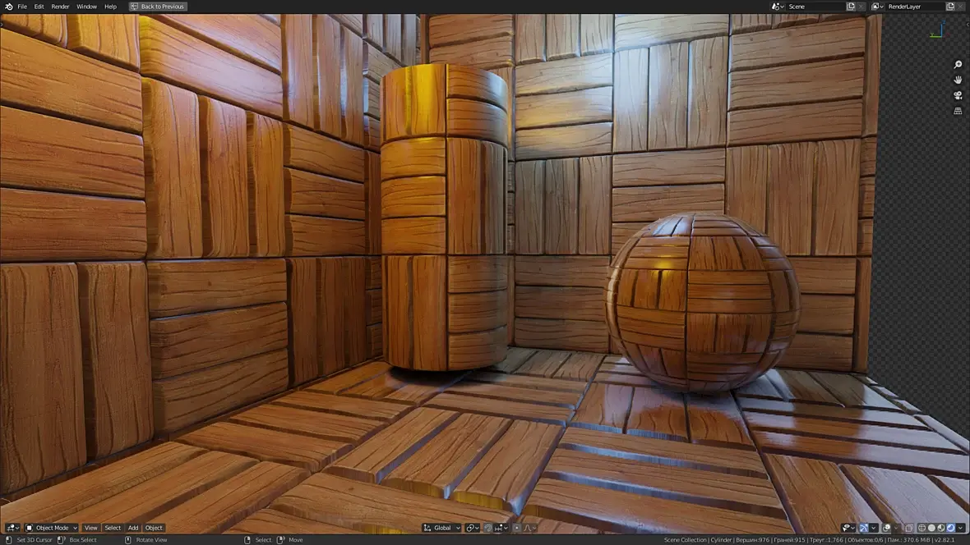Expand viewport shading options arrow

coord(961,528)
